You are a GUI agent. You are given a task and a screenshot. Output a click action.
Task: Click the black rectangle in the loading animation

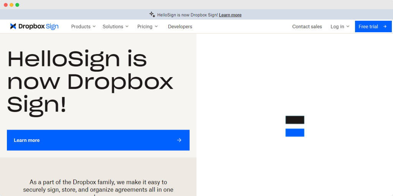[295, 120]
